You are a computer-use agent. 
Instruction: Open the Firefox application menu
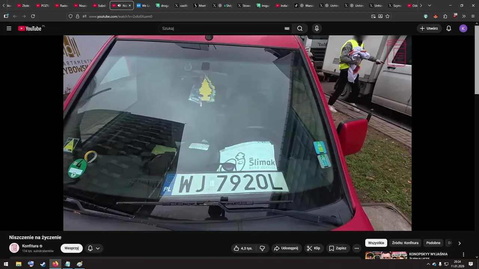(473, 16)
